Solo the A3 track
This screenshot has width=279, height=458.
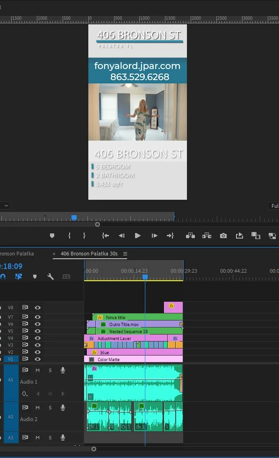[50, 437]
